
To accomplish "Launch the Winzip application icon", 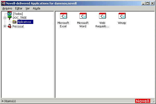I will click(122, 16).
